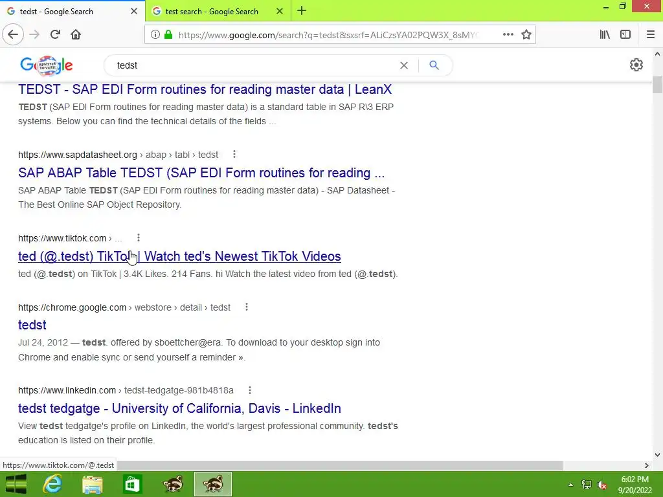The height and width of the screenshot is (497, 663).
Task: Open tedst tedgatge LinkedIn result
Action: coord(179,408)
